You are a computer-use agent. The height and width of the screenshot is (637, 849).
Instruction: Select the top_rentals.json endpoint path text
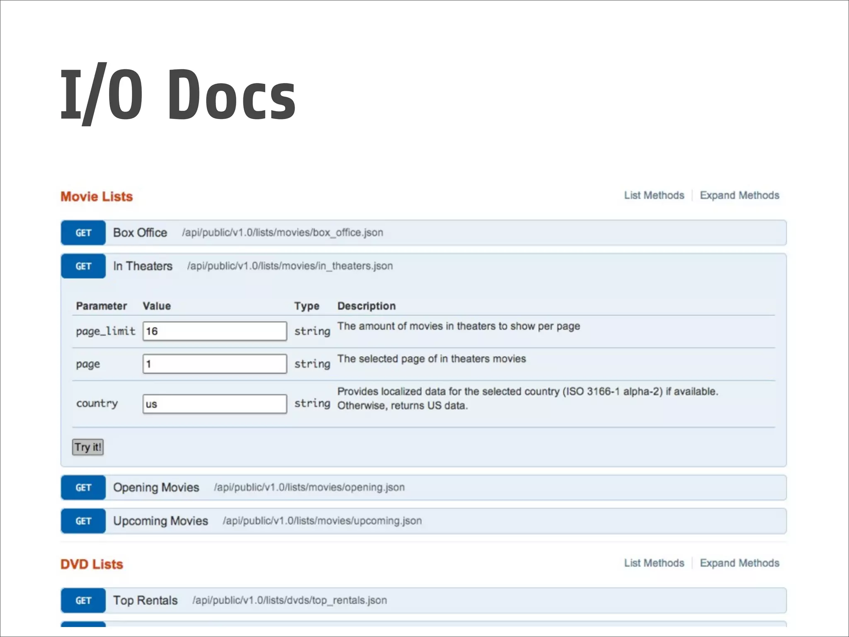[289, 600]
